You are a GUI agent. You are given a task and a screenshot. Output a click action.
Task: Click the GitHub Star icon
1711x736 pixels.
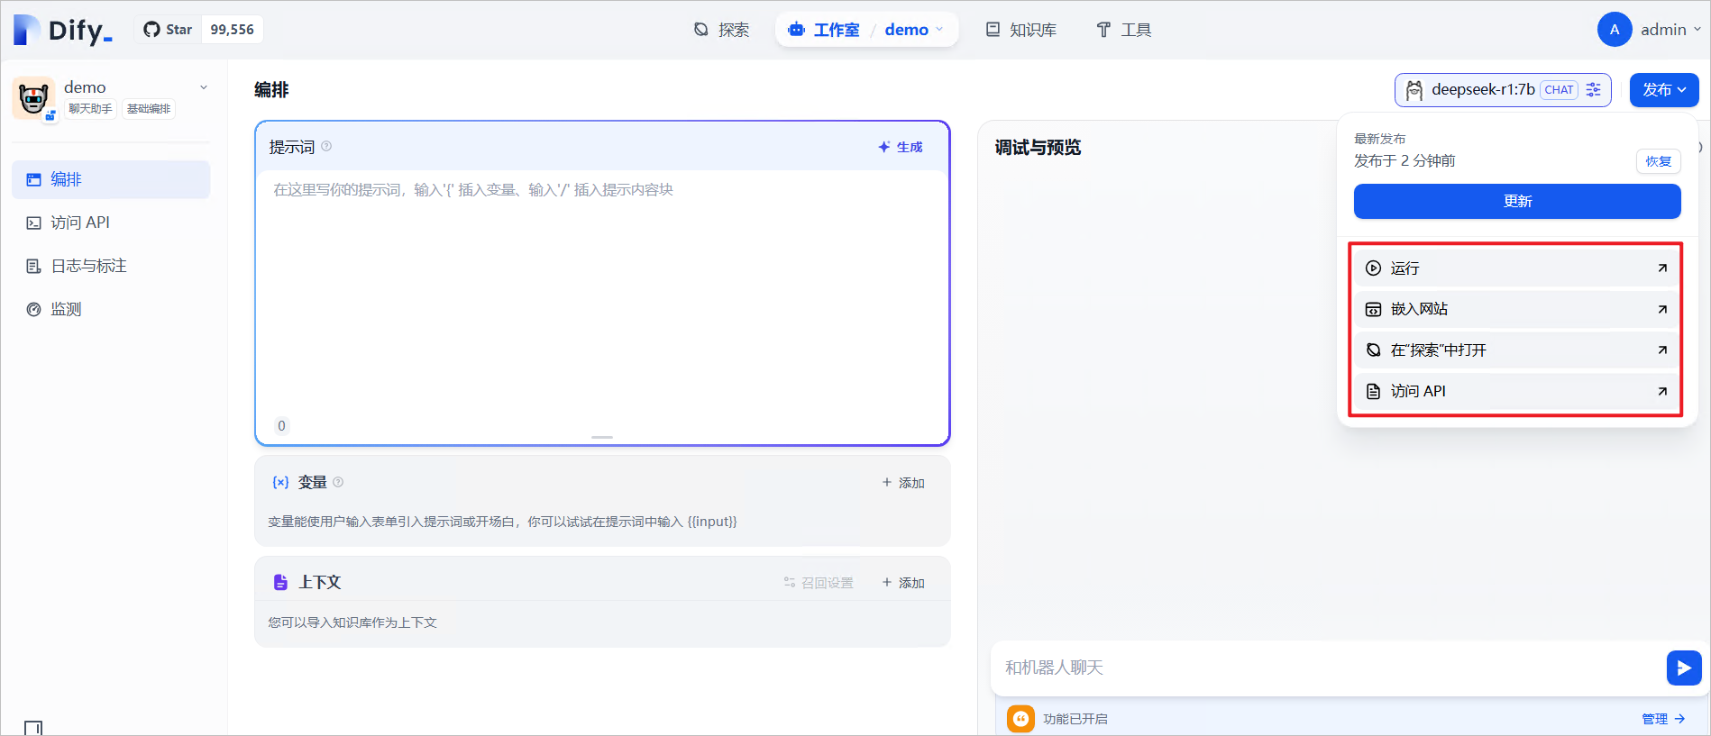[x=151, y=30]
